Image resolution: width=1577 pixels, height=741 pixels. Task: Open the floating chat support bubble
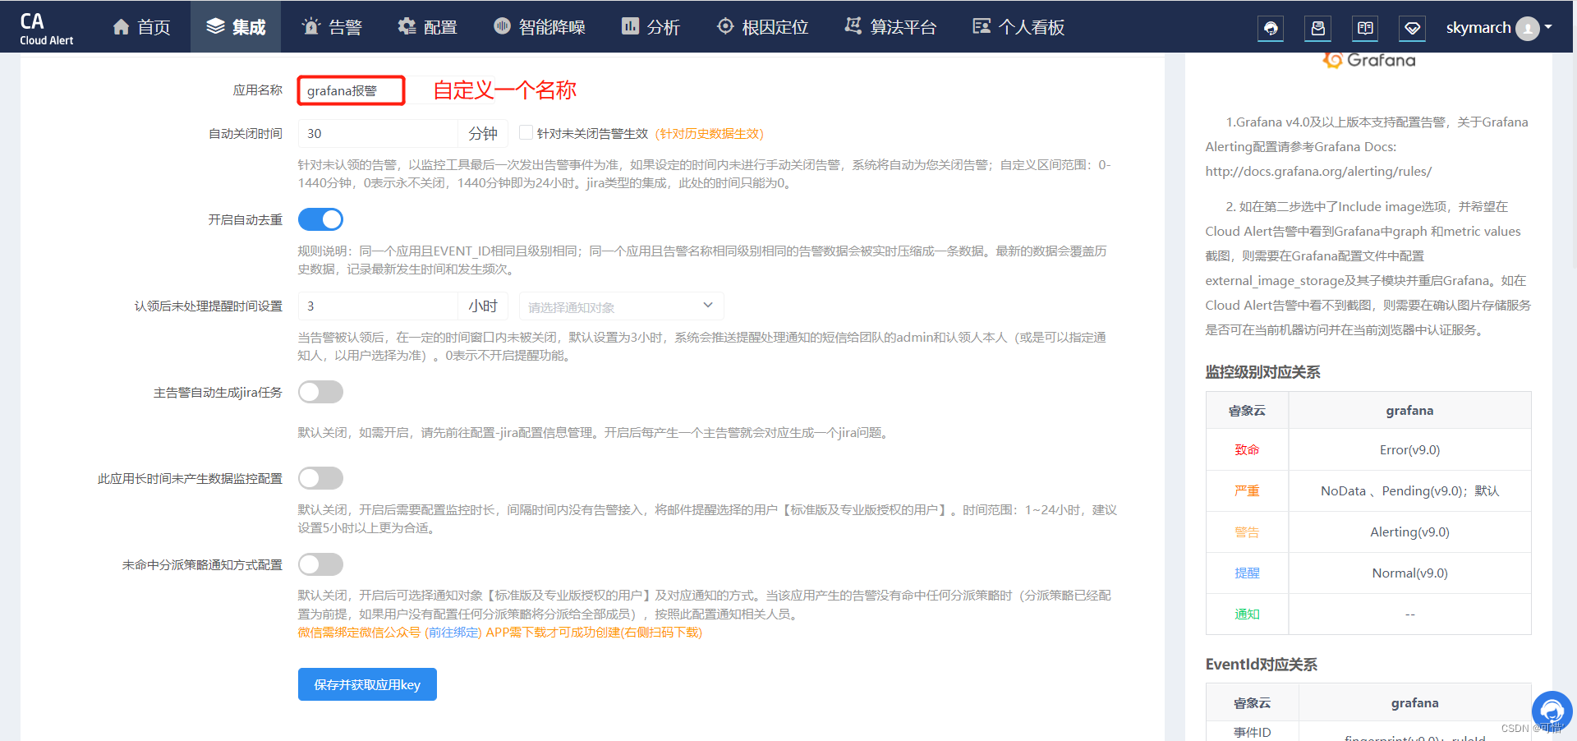pyautogui.click(x=1552, y=711)
